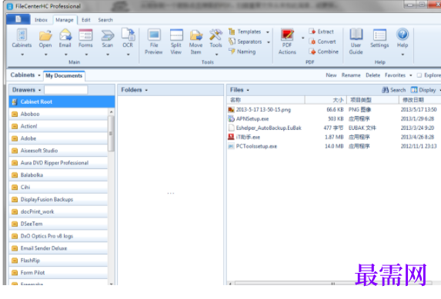Expand the PDF Actions dropdown arrow

(303, 38)
